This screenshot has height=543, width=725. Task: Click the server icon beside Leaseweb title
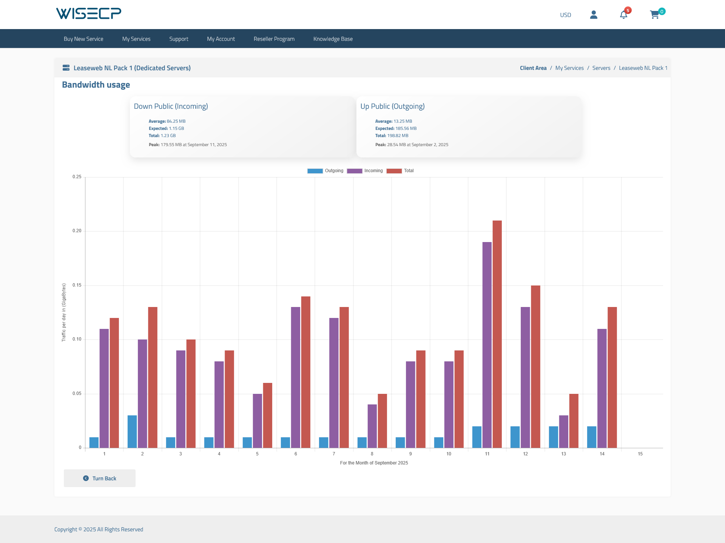tap(66, 68)
